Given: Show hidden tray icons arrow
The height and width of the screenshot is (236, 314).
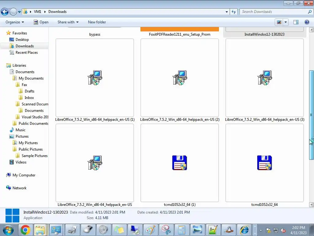Looking at the screenshot, I should click(x=261, y=230).
